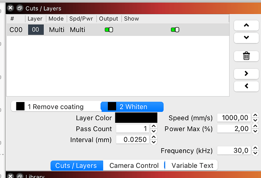Click the Speed (mm/s) input field
Image resolution: width=261 pixels, height=178 pixels.
coord(234,118)
